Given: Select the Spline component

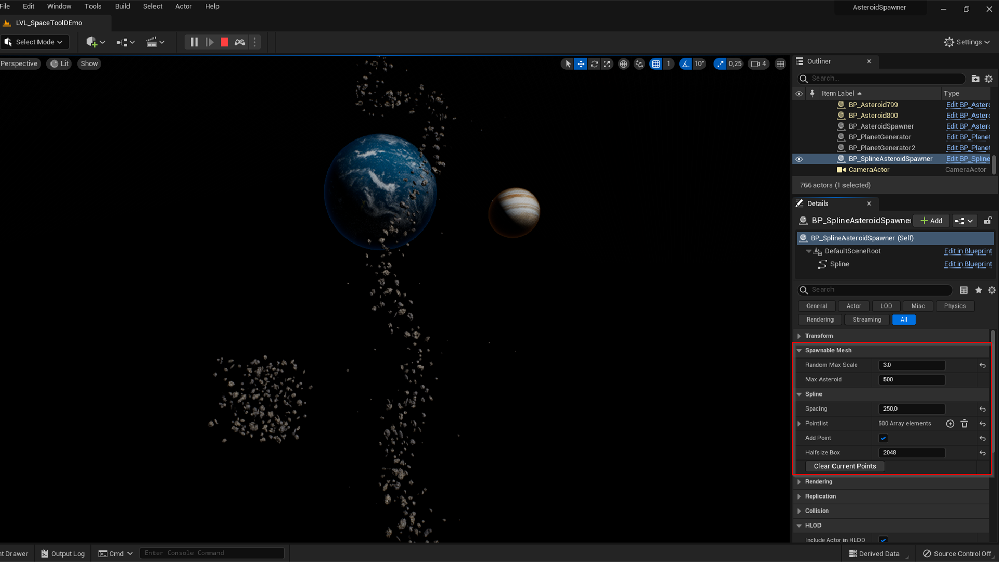Looking at the screenshot, I should coord(839,264).
